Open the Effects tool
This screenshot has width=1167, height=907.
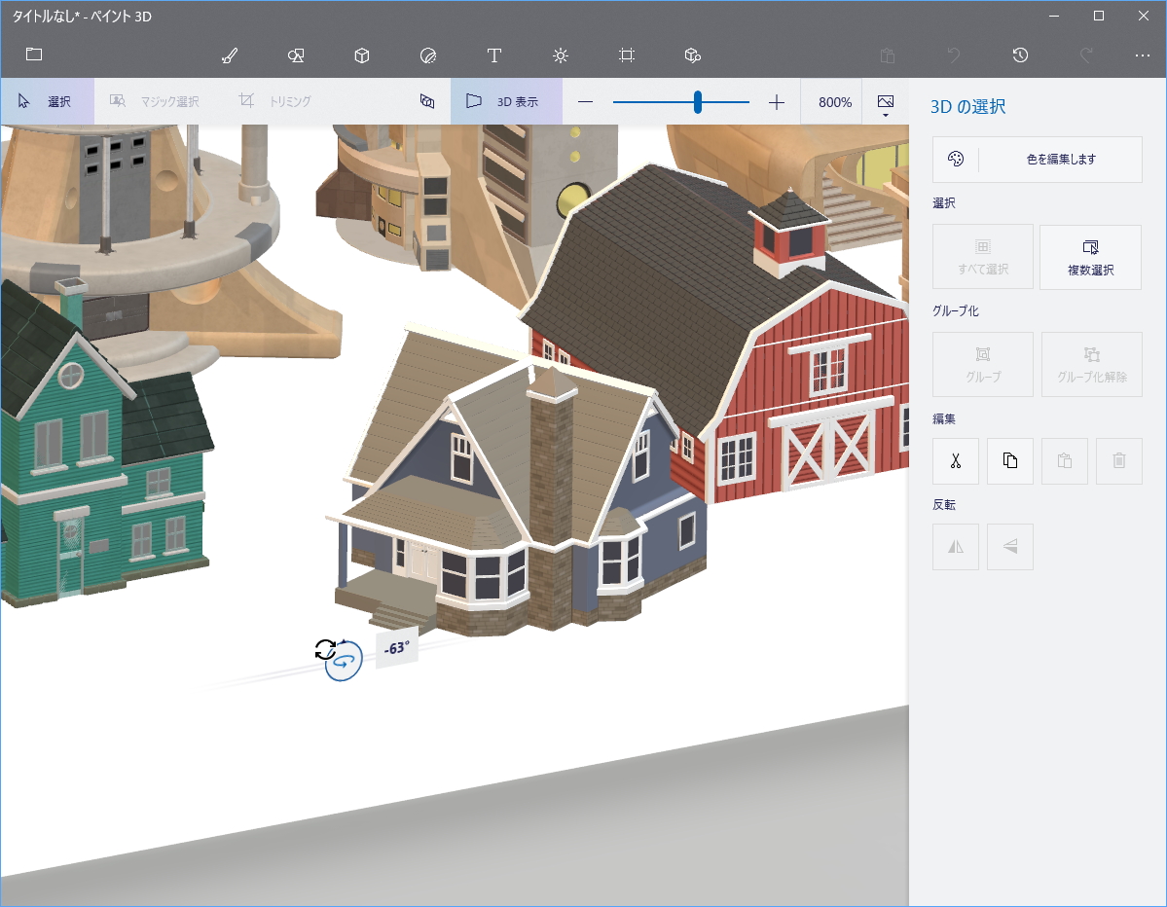coord(561,55)
